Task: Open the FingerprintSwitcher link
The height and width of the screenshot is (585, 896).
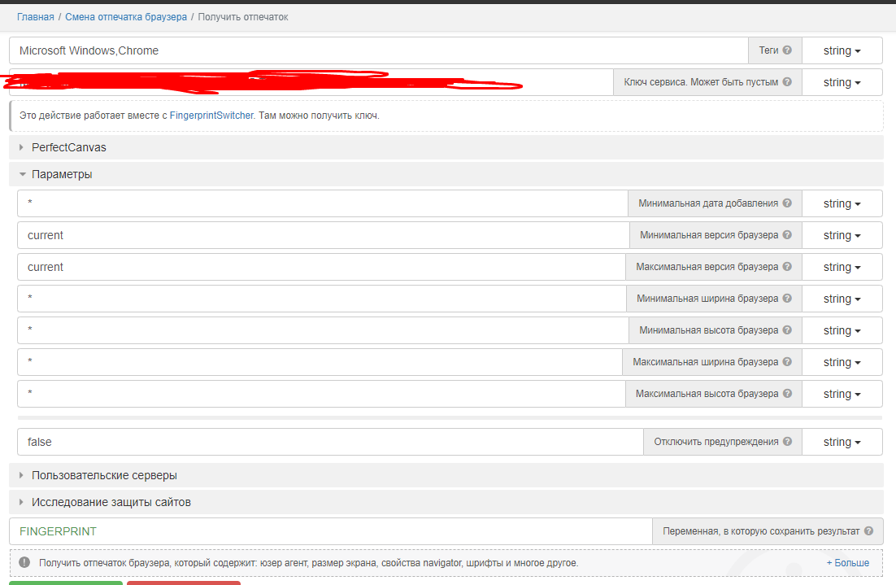Action: click(x=211, y=116)
